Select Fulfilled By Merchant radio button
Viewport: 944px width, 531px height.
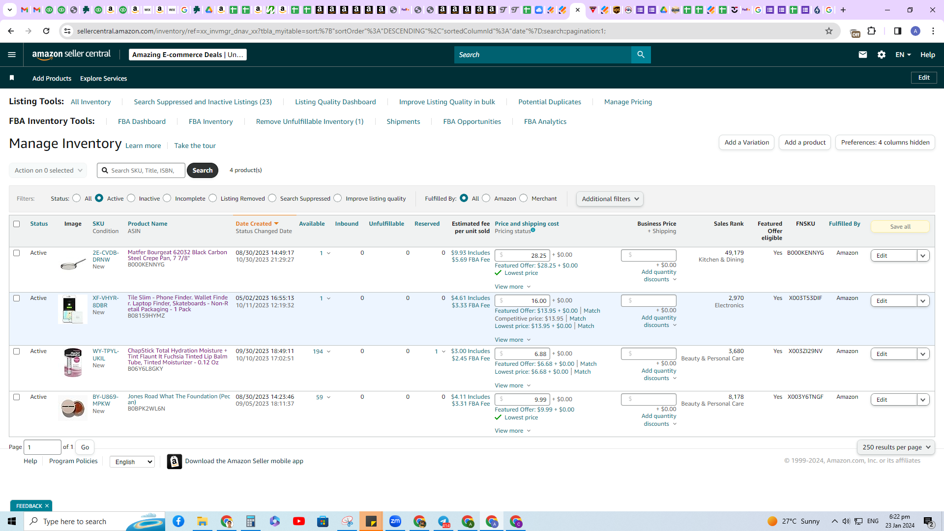[524, 198]
